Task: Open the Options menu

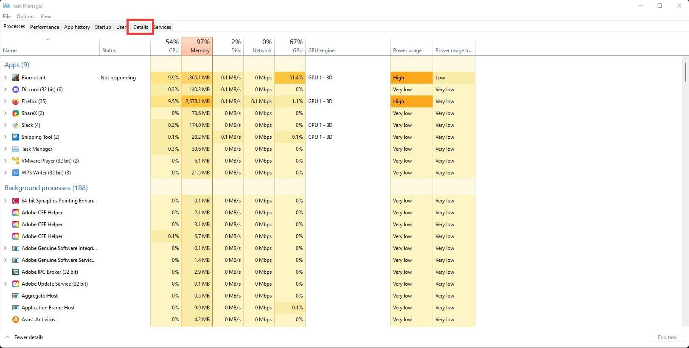Action: coord(25,17)
